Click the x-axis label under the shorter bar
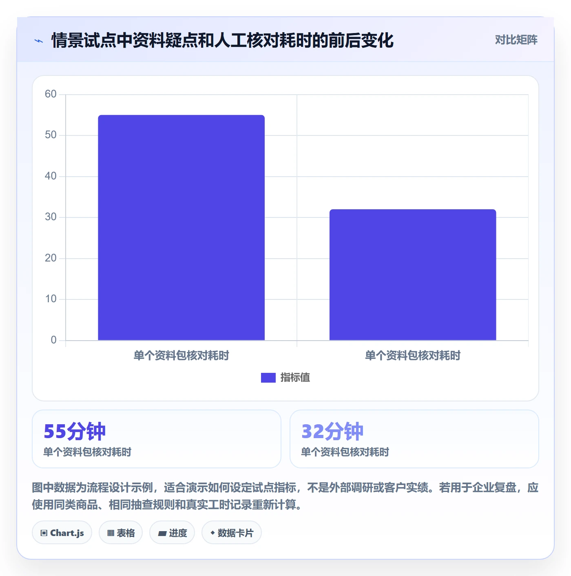571x576 pixels. [x=413, y=356]
